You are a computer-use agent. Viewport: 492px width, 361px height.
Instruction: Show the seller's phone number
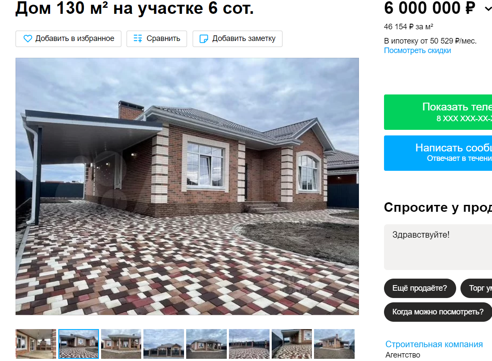[438, 112]
